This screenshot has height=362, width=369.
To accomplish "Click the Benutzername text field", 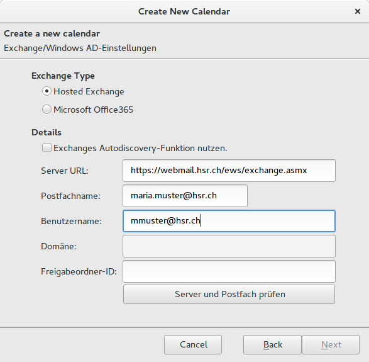I will (x=229, y=221).
